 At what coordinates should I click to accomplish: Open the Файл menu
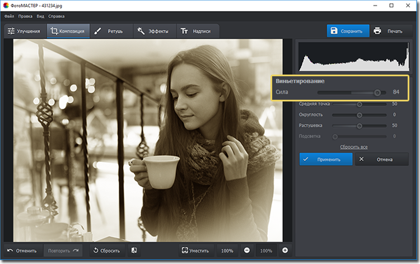9,16
